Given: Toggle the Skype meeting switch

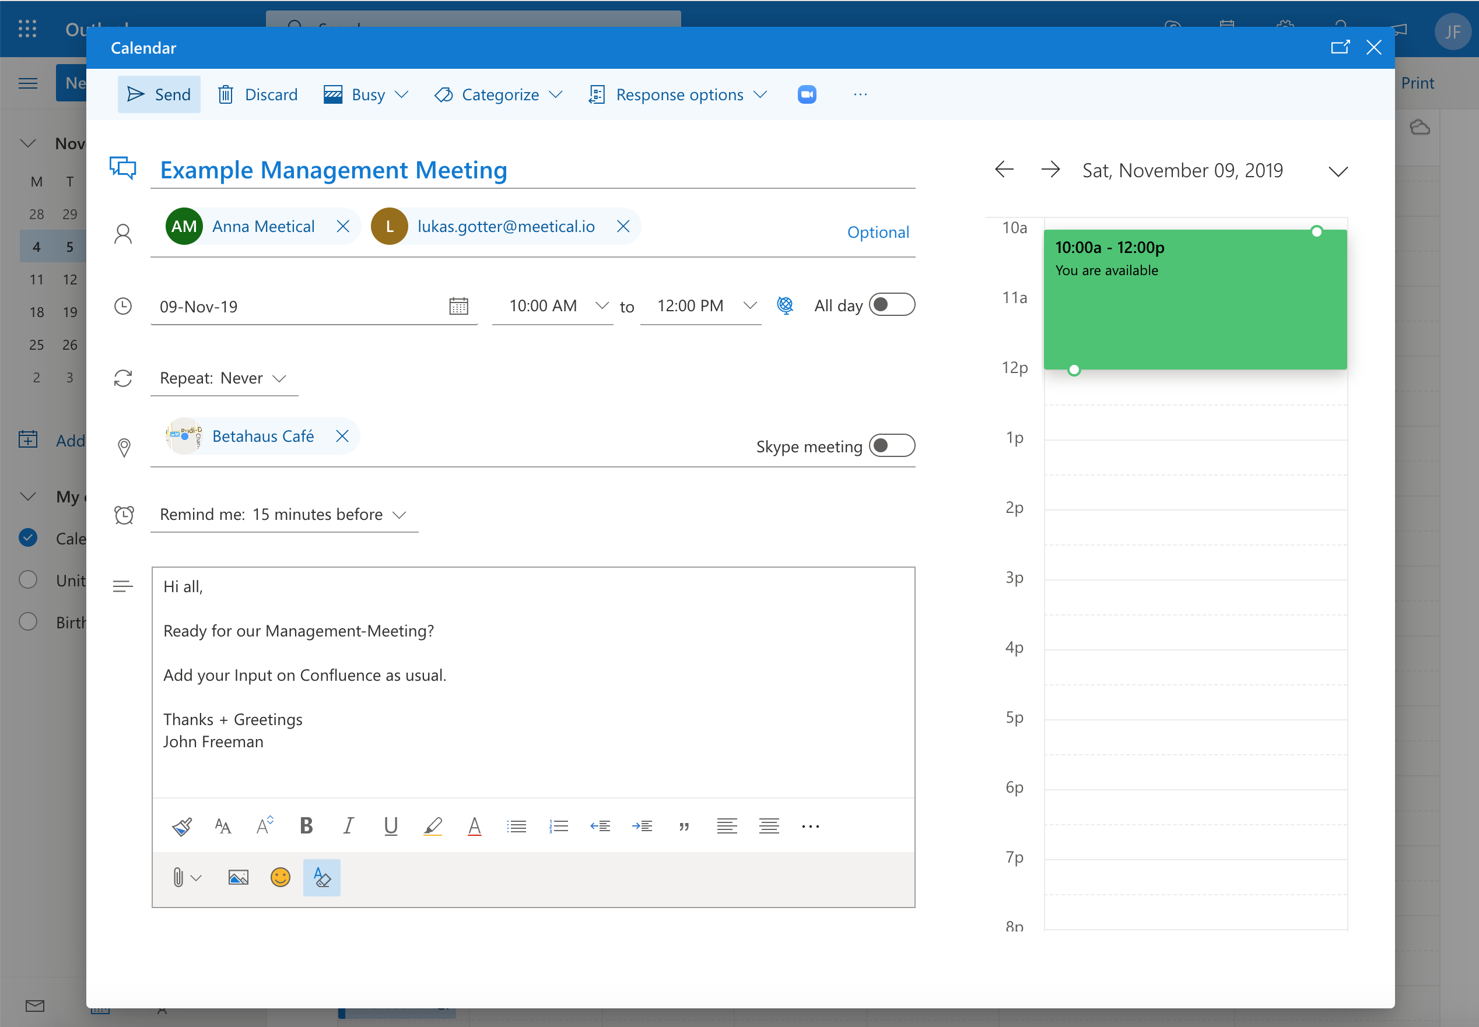Looking at the screenshot, I should click(892, 446).
